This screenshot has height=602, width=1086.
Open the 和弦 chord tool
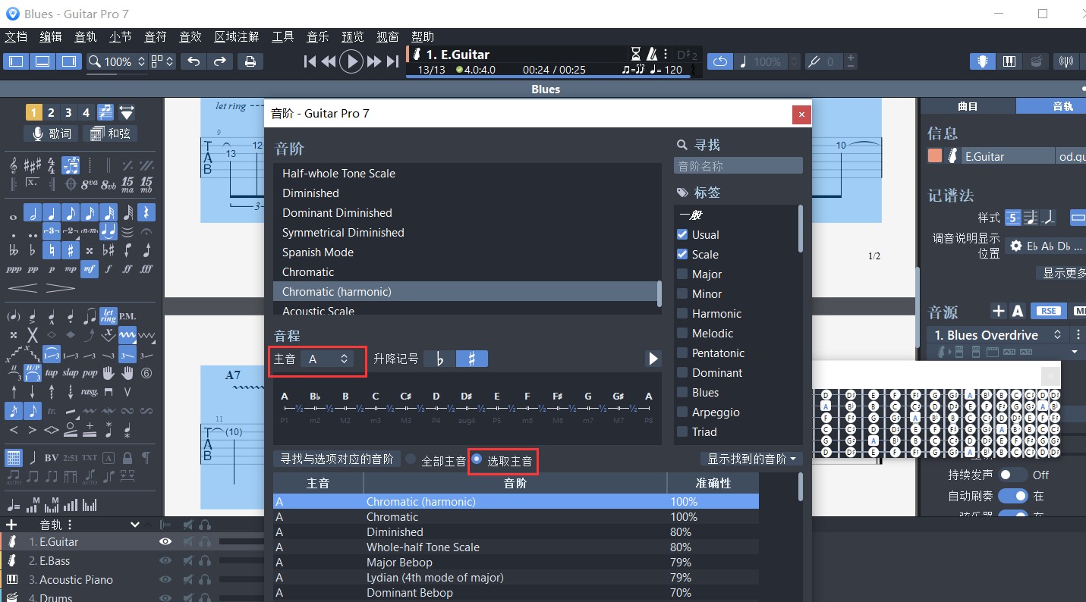tap(110, 133)
